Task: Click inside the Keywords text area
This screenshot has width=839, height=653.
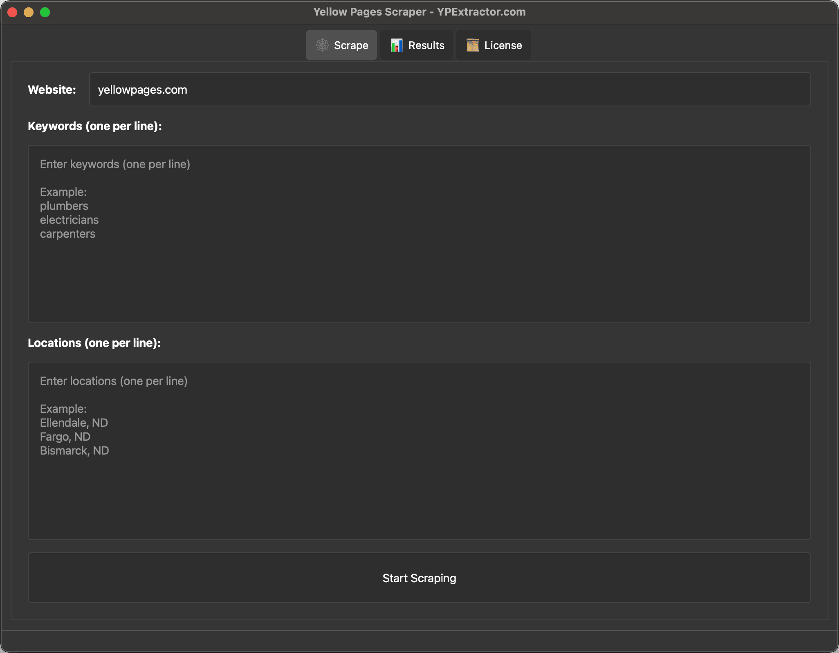Action: coord(419,234)
